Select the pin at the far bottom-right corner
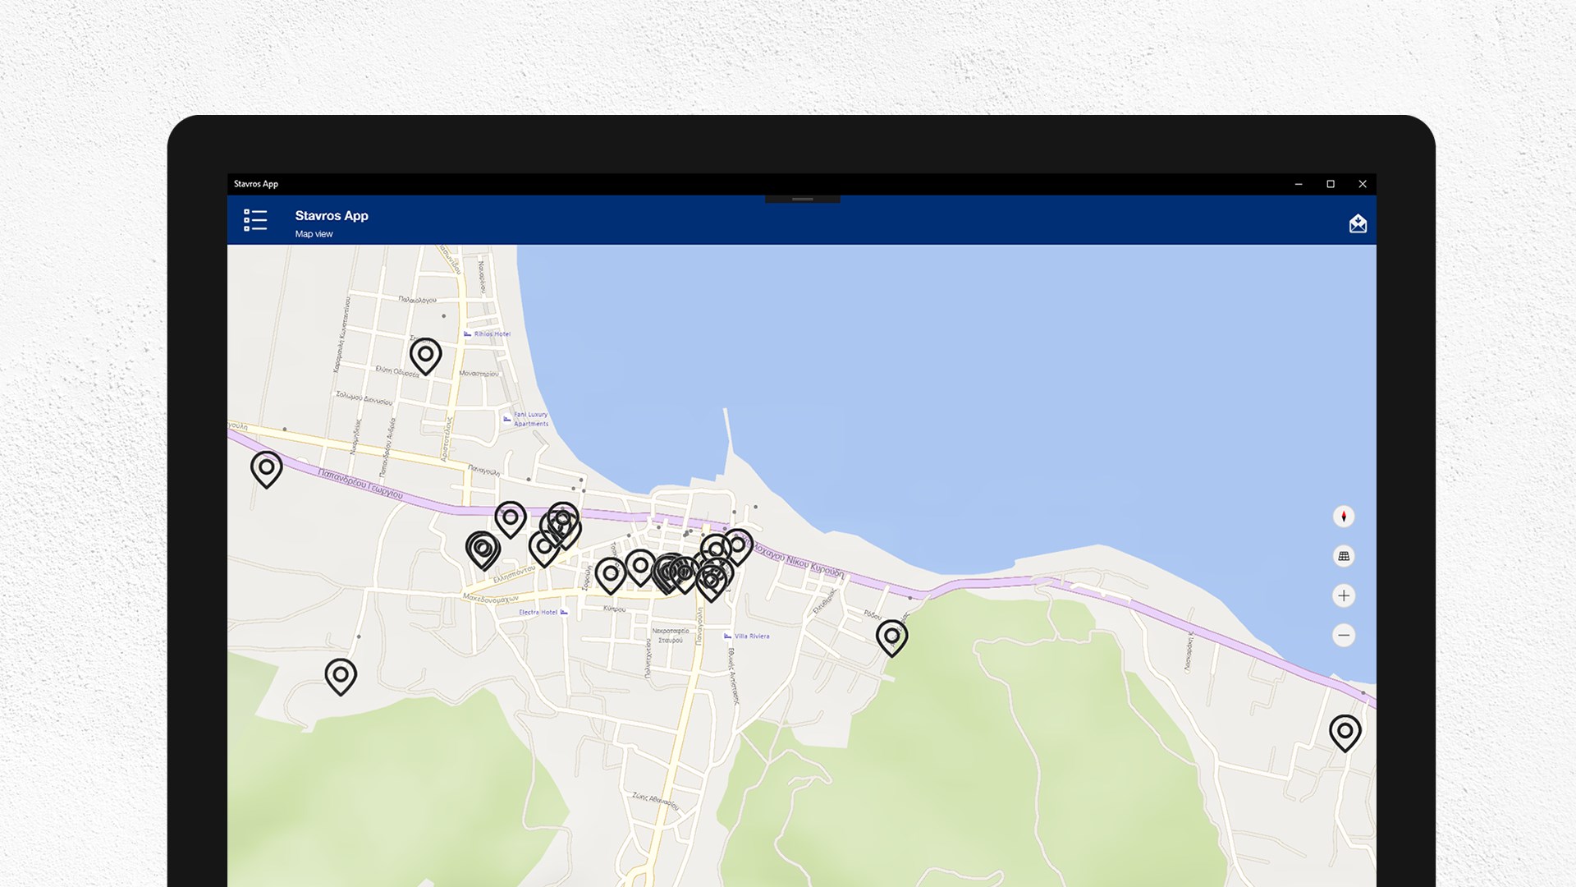1576x887 pixels. click(x=1345, y=731)
